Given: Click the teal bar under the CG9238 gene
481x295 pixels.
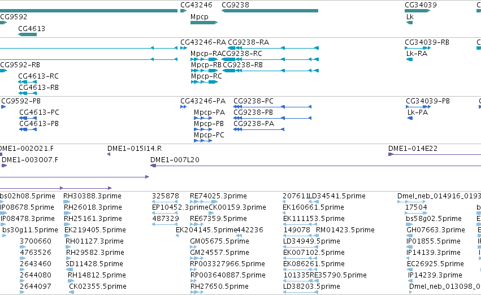Looking at the screenshot, I should (270, 11).
